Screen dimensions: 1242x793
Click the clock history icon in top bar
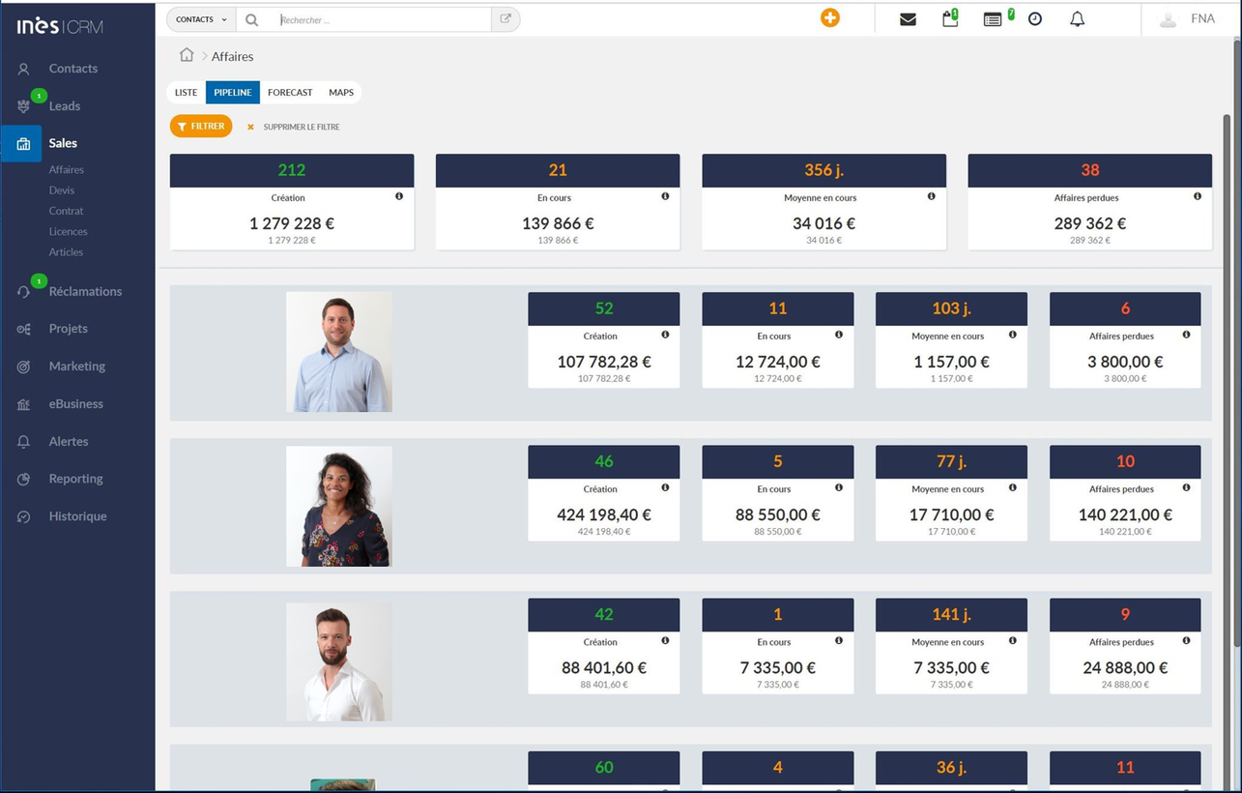[1035, 19]
